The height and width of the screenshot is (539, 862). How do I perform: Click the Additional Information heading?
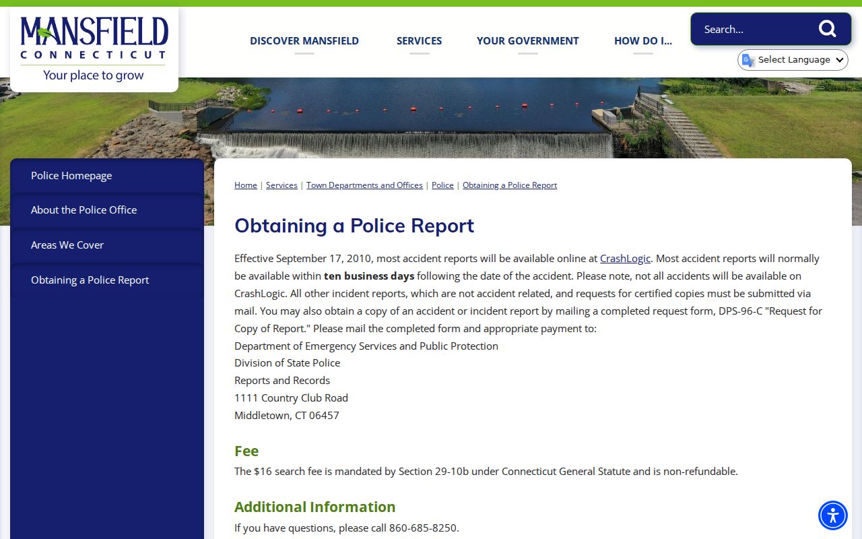(x=315, y=507)
